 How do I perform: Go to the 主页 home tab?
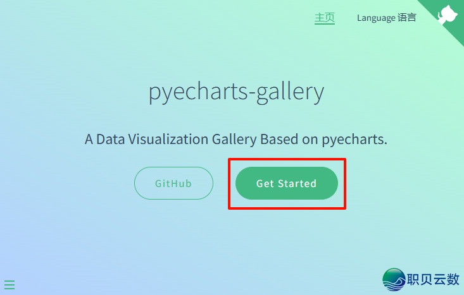pyautogui.click(x=325, y=18)
